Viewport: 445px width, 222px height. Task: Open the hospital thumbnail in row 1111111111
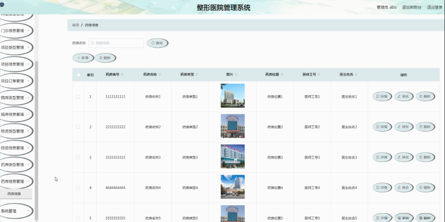pyautogui.click(x=233, y=96)
